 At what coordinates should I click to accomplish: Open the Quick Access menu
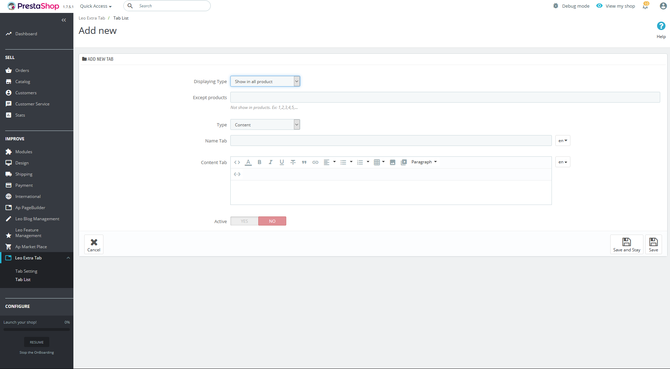96,6
